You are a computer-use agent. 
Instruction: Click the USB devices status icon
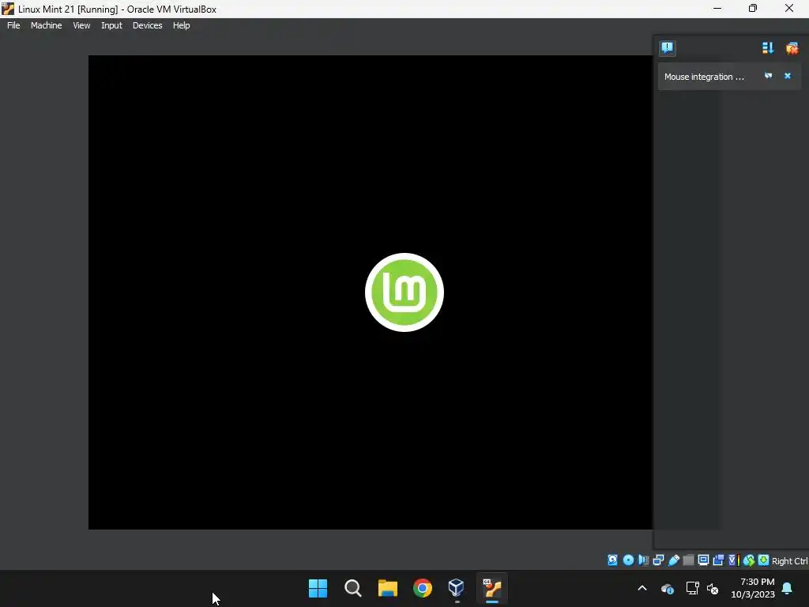tap(674, 560)
